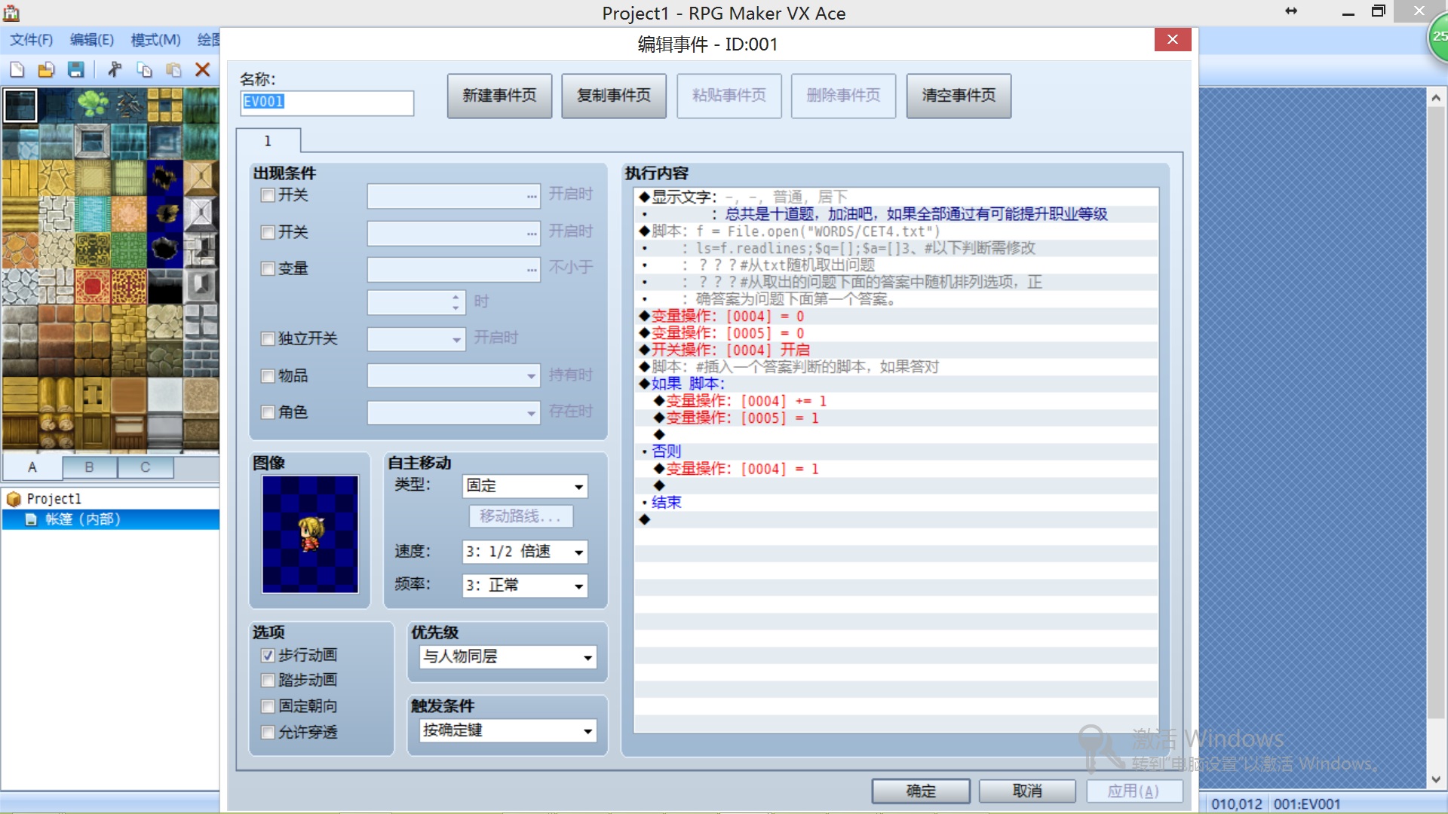Image resolution: width=1448 pixels, height=814 pixels.
Task: Click the 名称 input field containing EV001
Action: coord(327,103)
